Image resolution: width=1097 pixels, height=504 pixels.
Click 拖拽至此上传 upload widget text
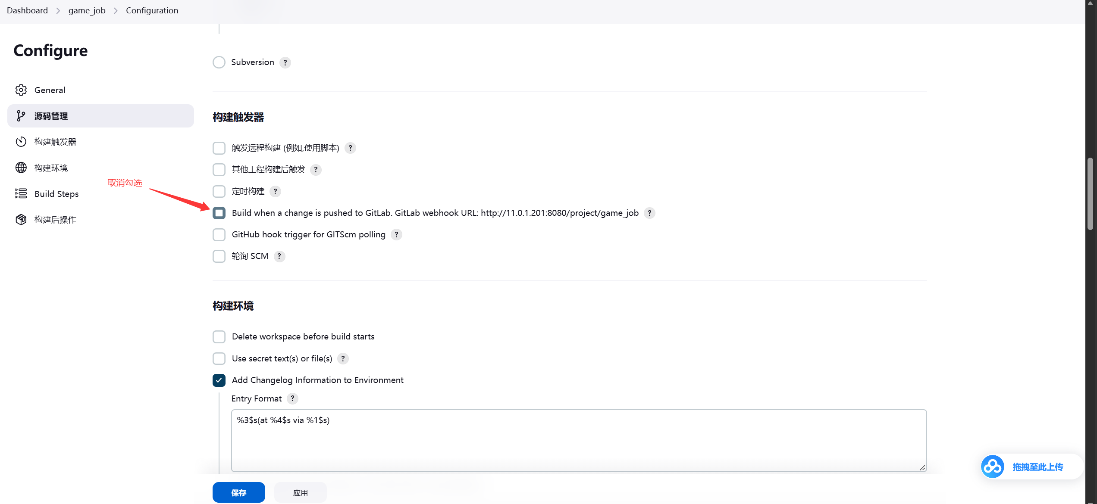tap(1038, 467)
